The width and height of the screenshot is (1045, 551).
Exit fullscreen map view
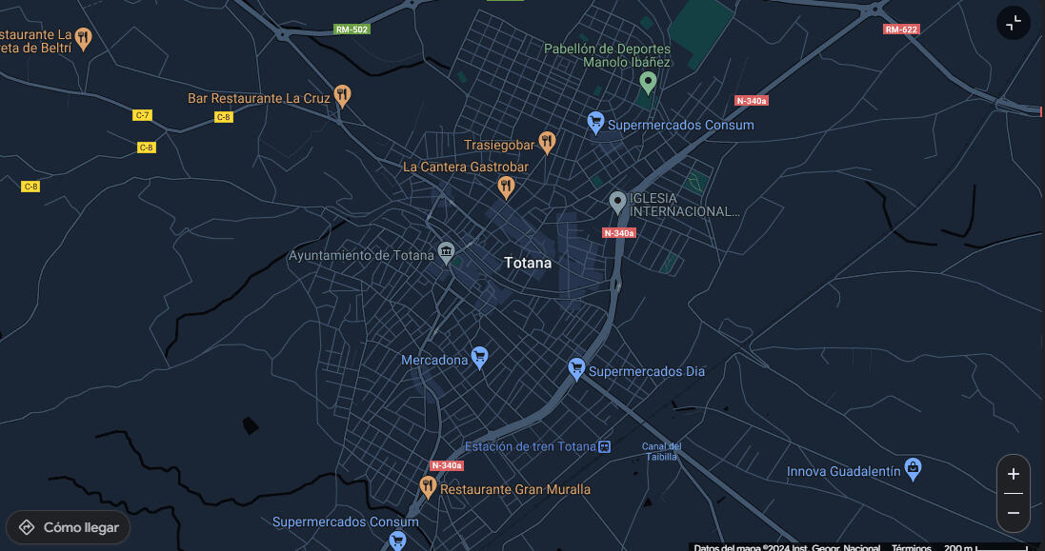1013,23
